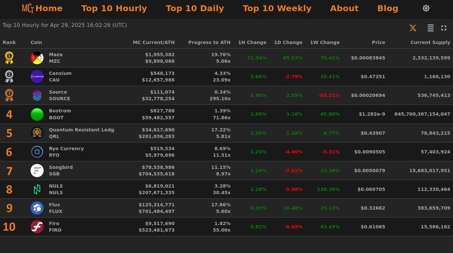Image resolution: width=453 pixels, height=253 pixels.
Task: Click the NULS coin logo
Action: click(x=37, y=189)
